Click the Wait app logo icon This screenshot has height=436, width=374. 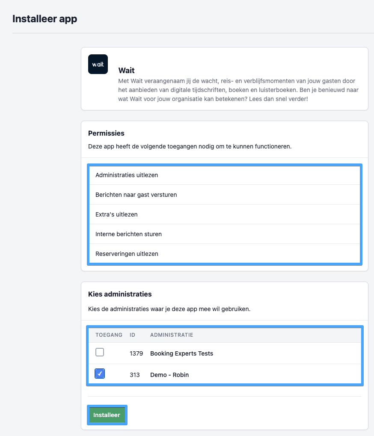[98, 64]
